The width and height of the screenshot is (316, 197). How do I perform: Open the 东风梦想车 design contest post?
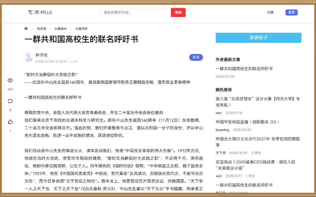point(258,102)
